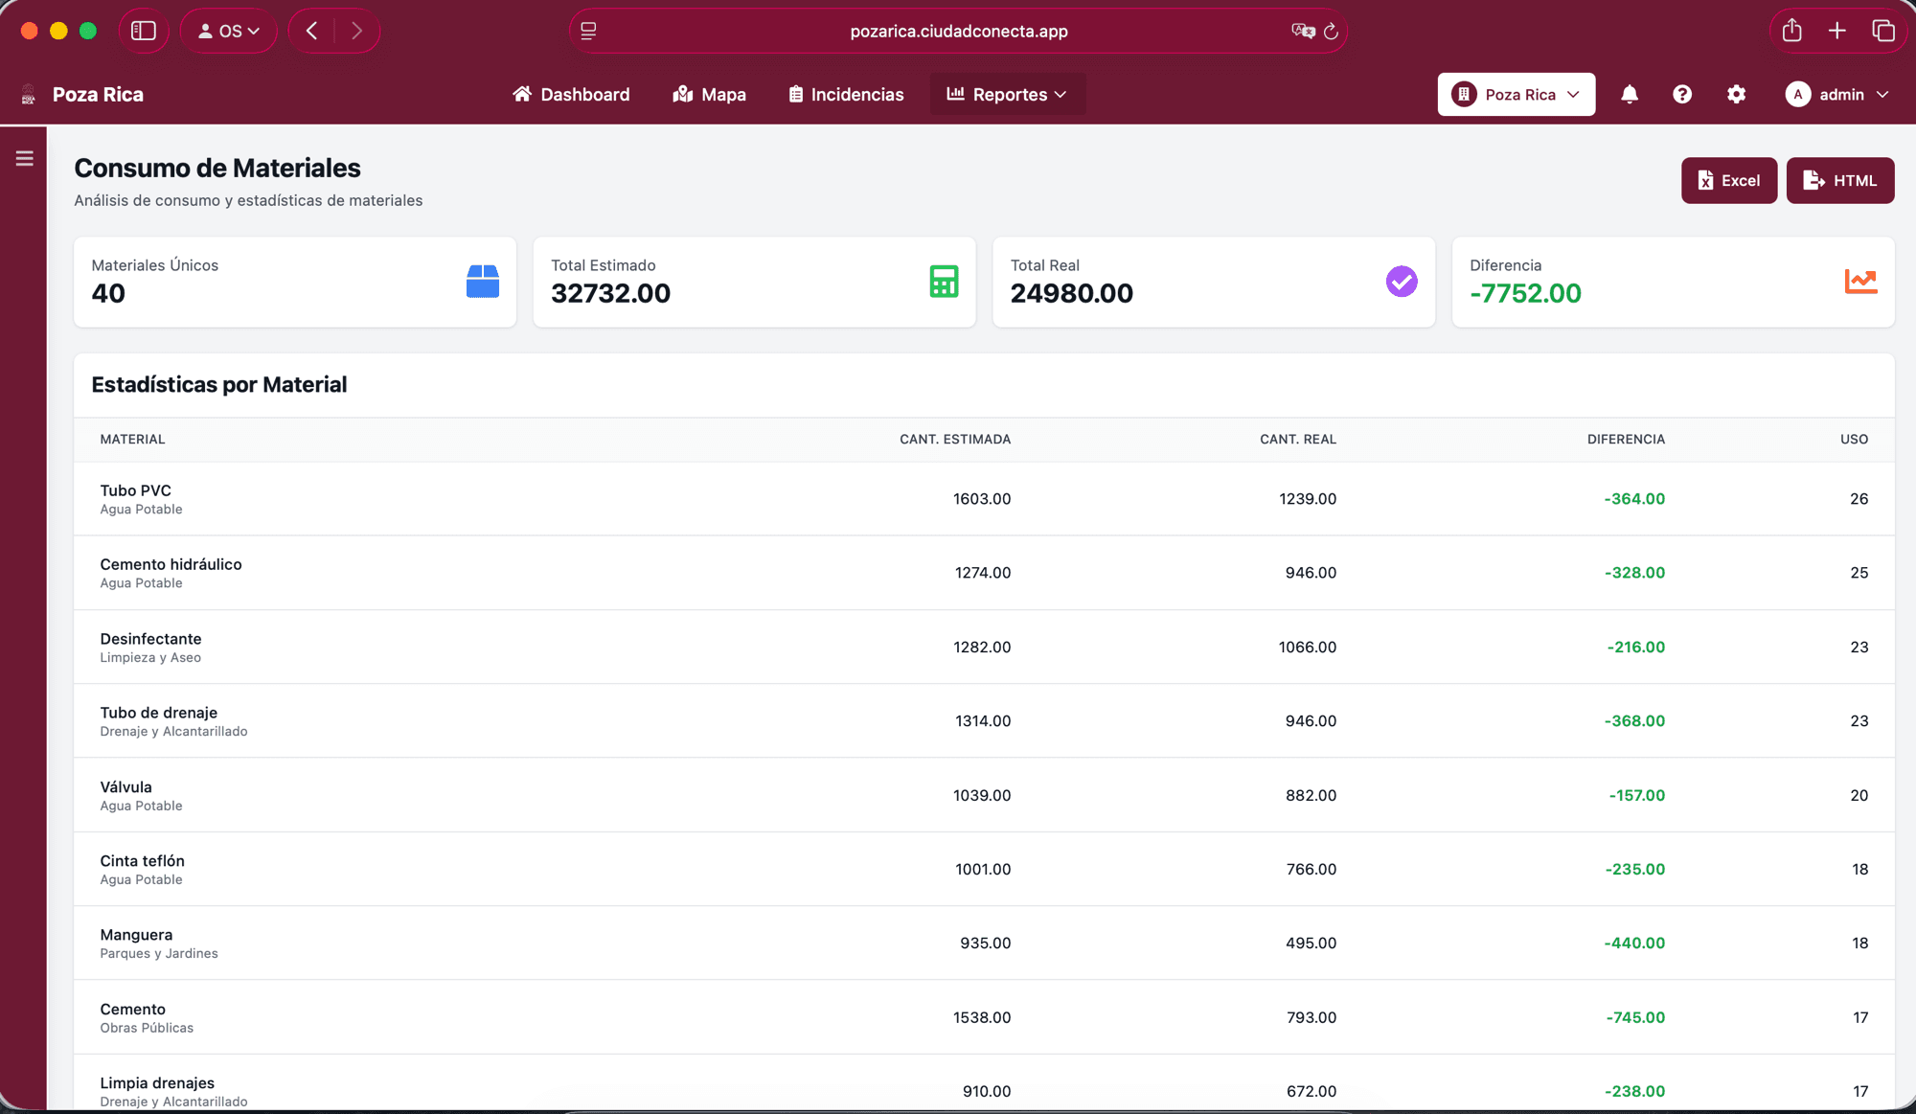Export report with Excel button
Viewport: 1916px width, 1114px height.
[1728, 180]
